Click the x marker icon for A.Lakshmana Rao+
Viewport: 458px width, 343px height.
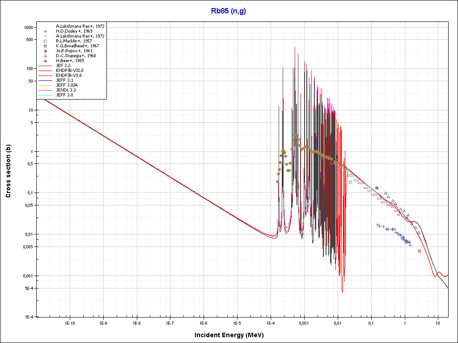[46, 36]
